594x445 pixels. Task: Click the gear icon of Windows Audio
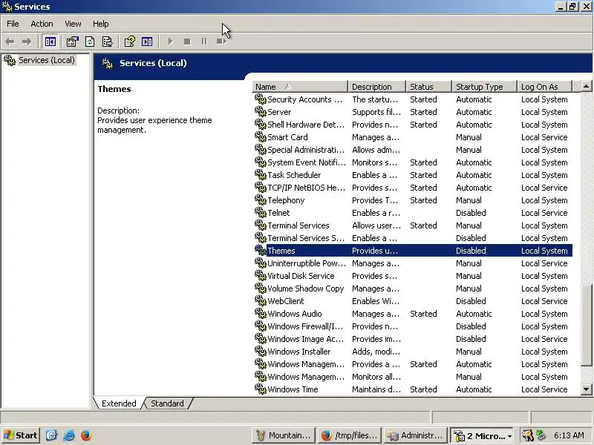pos(261,313)
